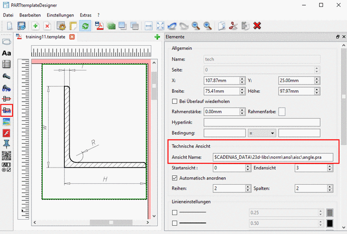The image size is (347, 234).
Task: Select the QR code element tool
Action: 6,156
